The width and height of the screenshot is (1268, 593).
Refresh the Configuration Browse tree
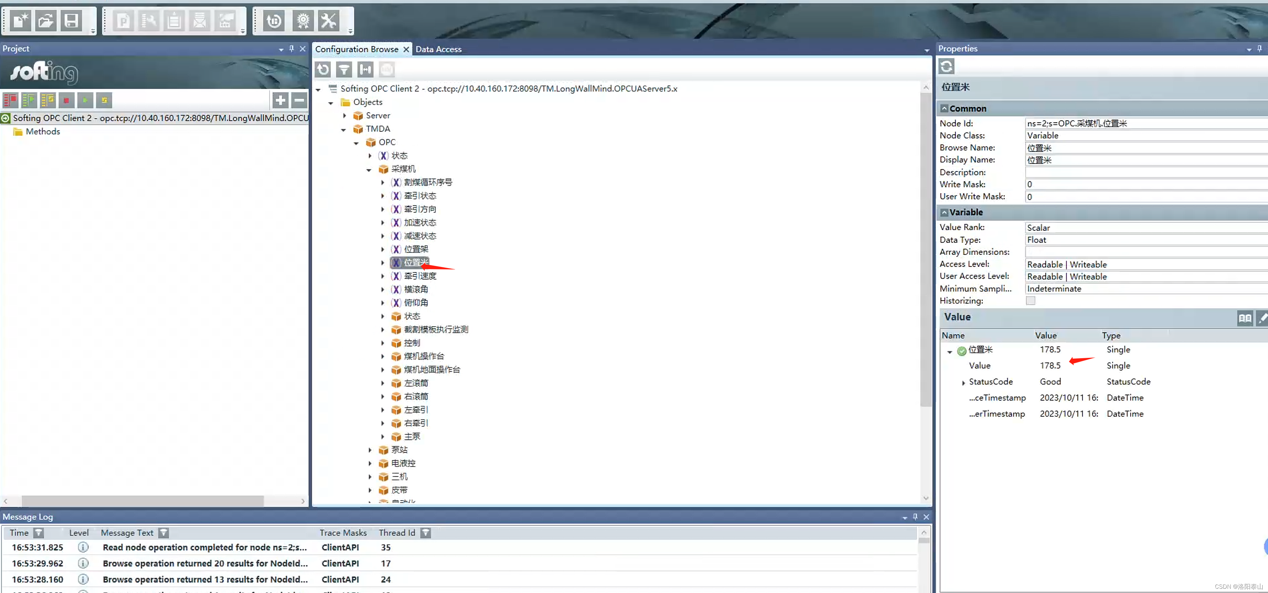(323, 69)
